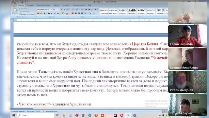Click the Numbering list icon
The image size is (209, 118).
point(77,10)
